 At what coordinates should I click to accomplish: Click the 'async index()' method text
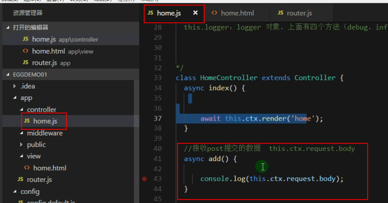[214, 88]
